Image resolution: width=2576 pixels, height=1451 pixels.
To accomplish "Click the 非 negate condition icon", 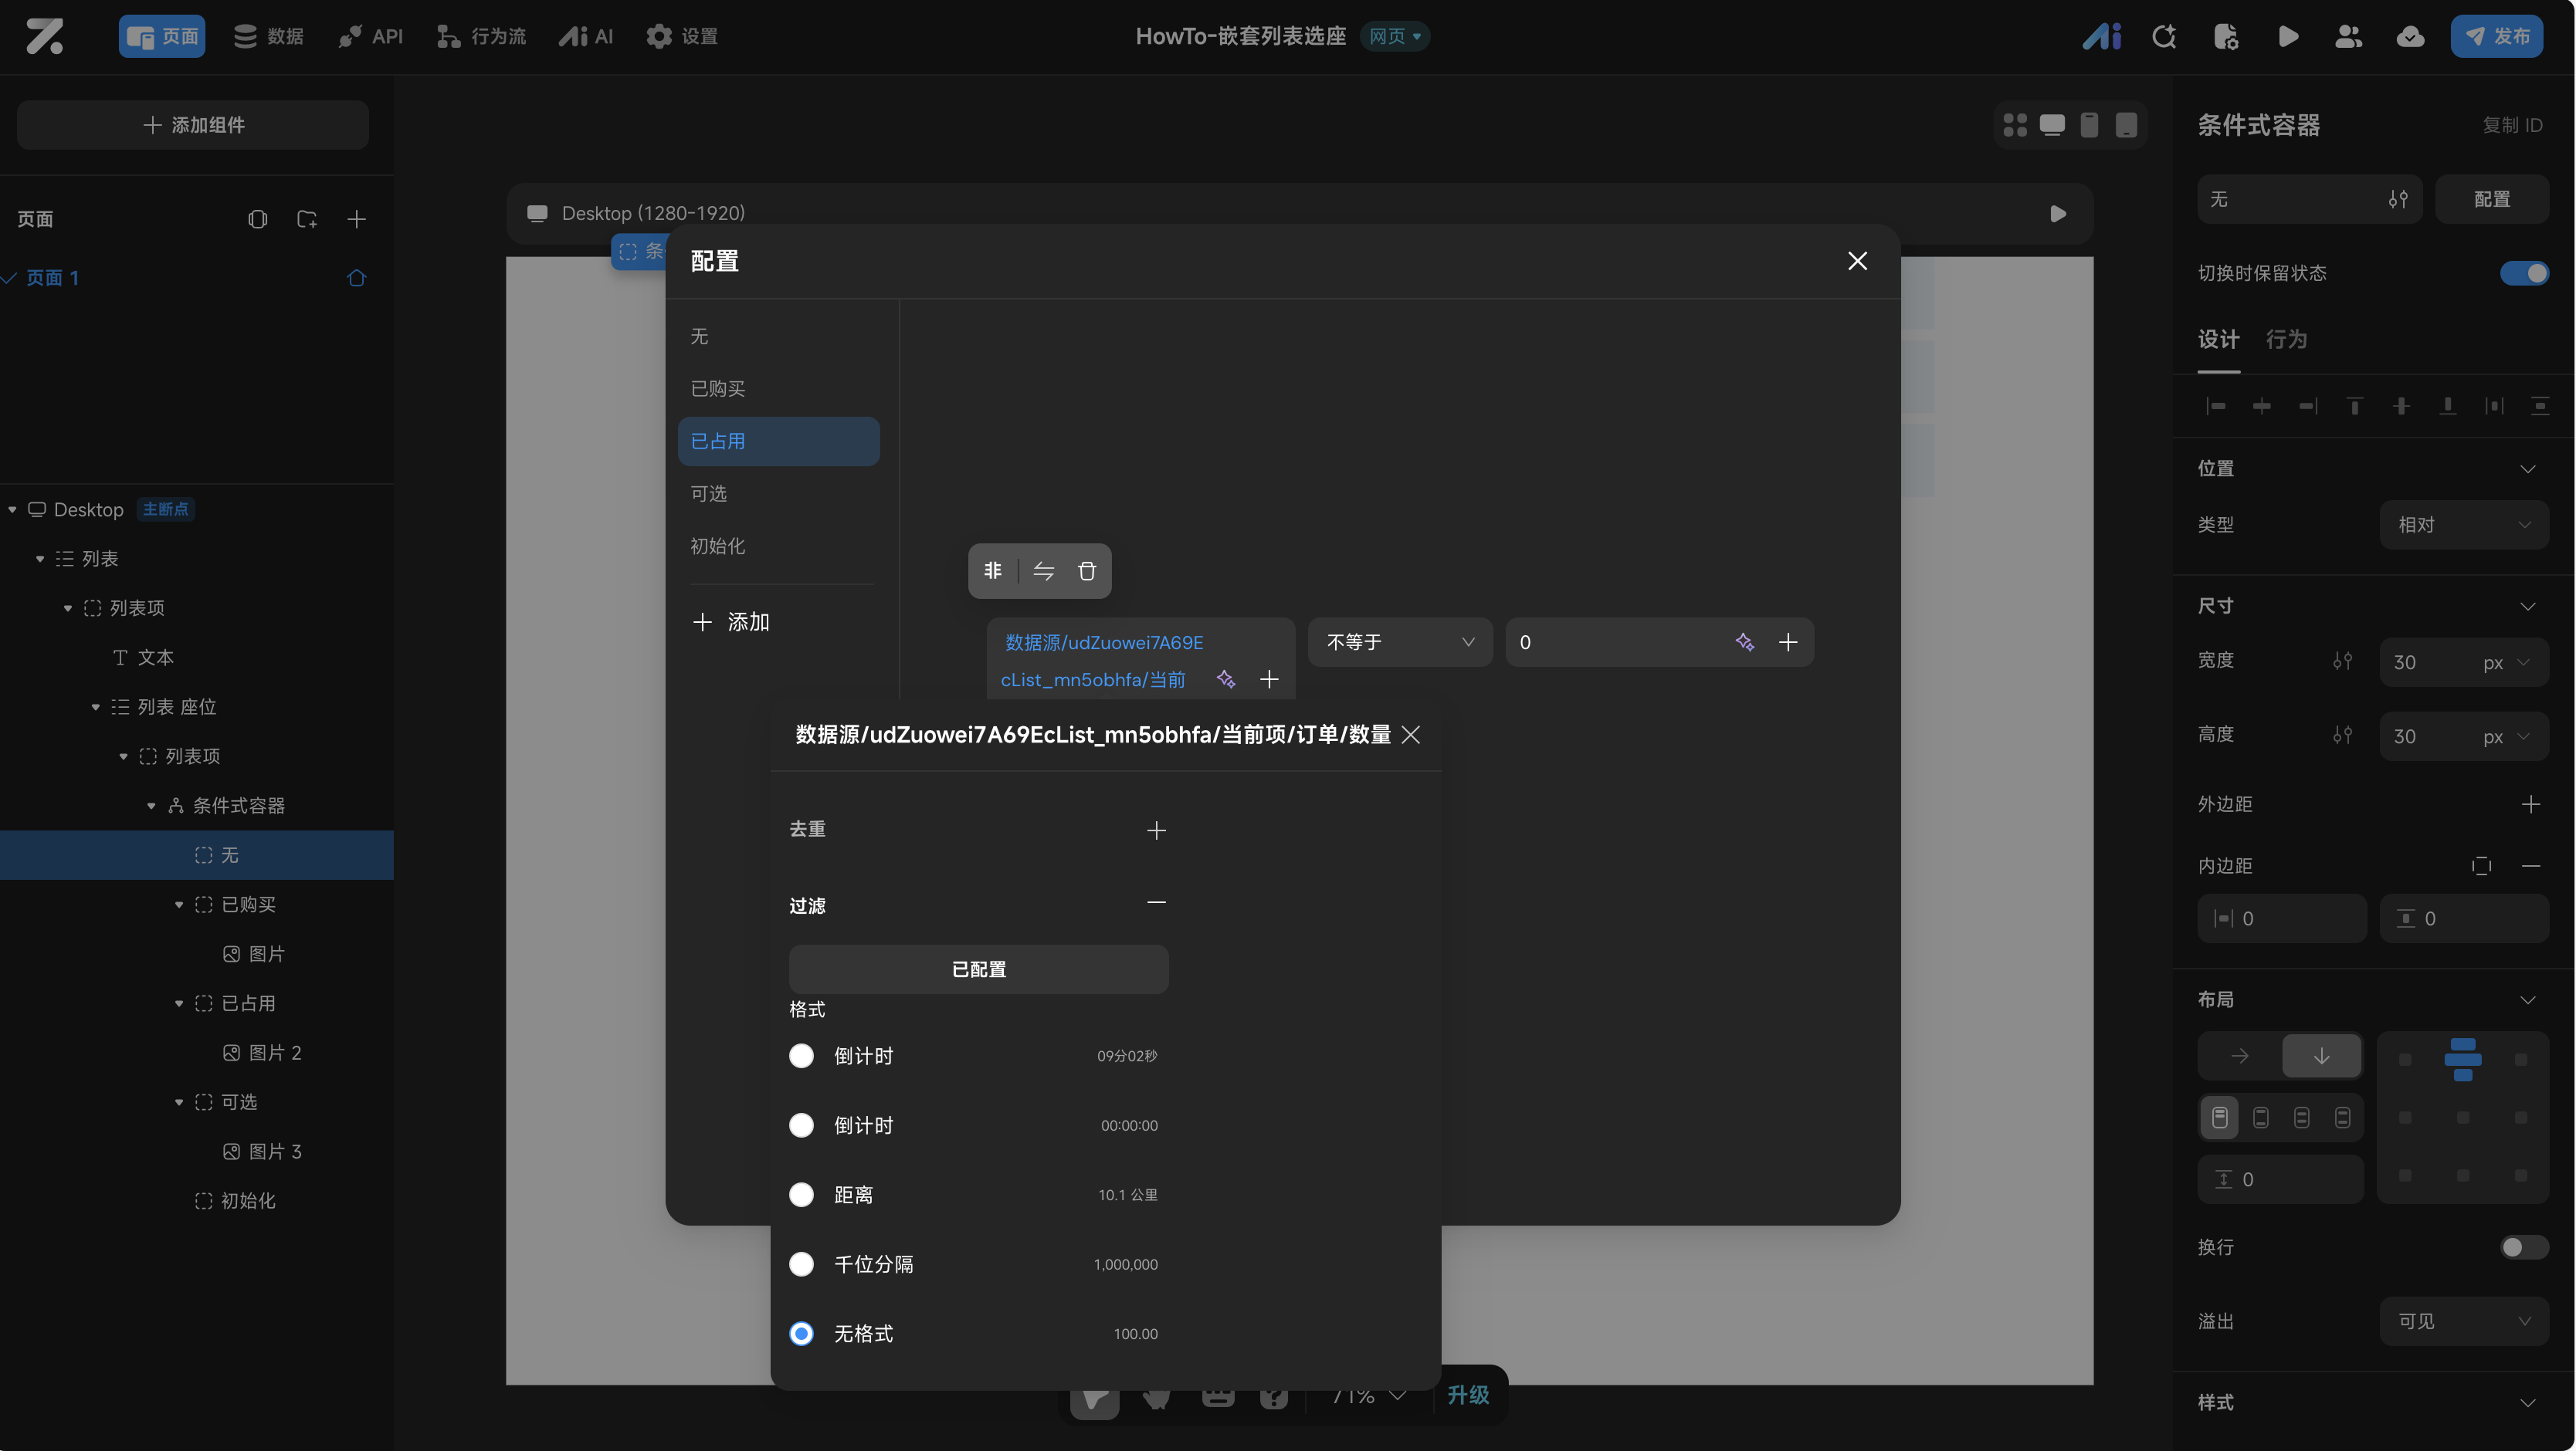I will [992, 570].
